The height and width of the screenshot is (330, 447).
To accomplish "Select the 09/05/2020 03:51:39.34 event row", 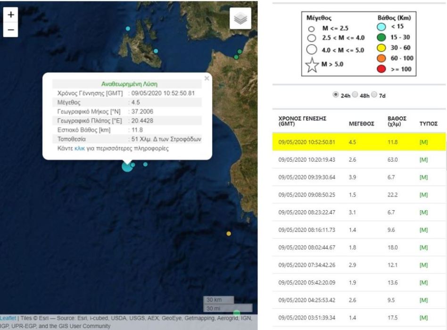I will [359, 318].
